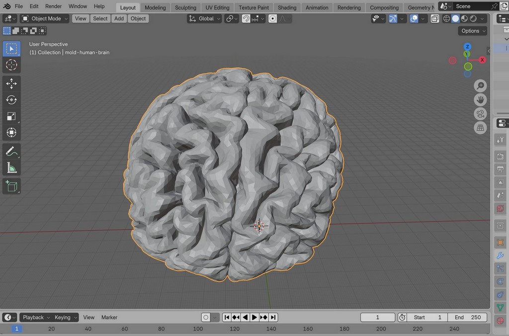Play the animation forward
509x336 pixels.
tap(254, 317)
